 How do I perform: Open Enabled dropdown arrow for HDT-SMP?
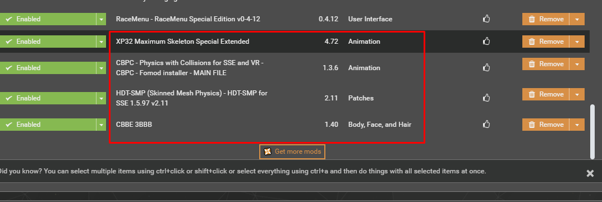pos(102,98)
